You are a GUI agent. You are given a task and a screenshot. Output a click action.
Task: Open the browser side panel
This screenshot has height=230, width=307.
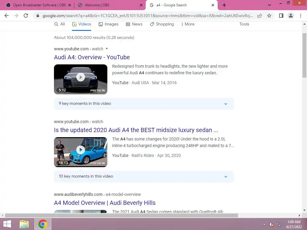click(281, 16)
